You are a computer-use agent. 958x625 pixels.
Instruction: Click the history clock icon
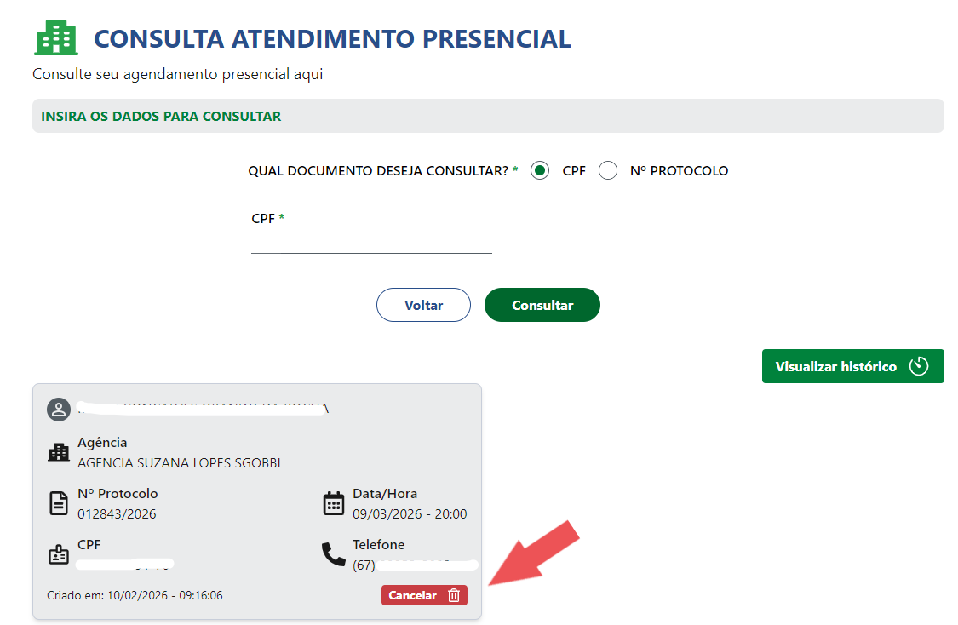[x=918, y=366]
